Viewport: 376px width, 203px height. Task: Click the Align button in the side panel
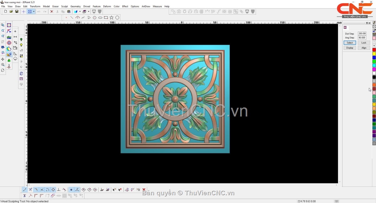364,48
